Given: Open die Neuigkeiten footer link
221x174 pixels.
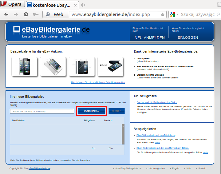Looking at the screenshot, I should tap(157, 168).
